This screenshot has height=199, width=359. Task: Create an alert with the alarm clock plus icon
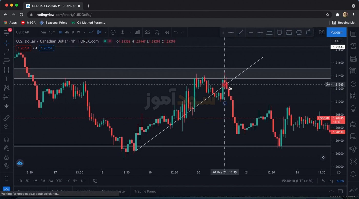pos(157,32)
